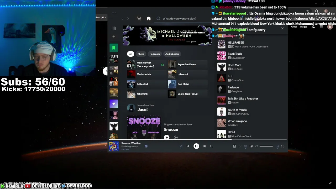Viewport: 336px width, 189px height.
Task: Open the Spotify three-dots menu
Action: pyautogui.click(x=114, y=13)
